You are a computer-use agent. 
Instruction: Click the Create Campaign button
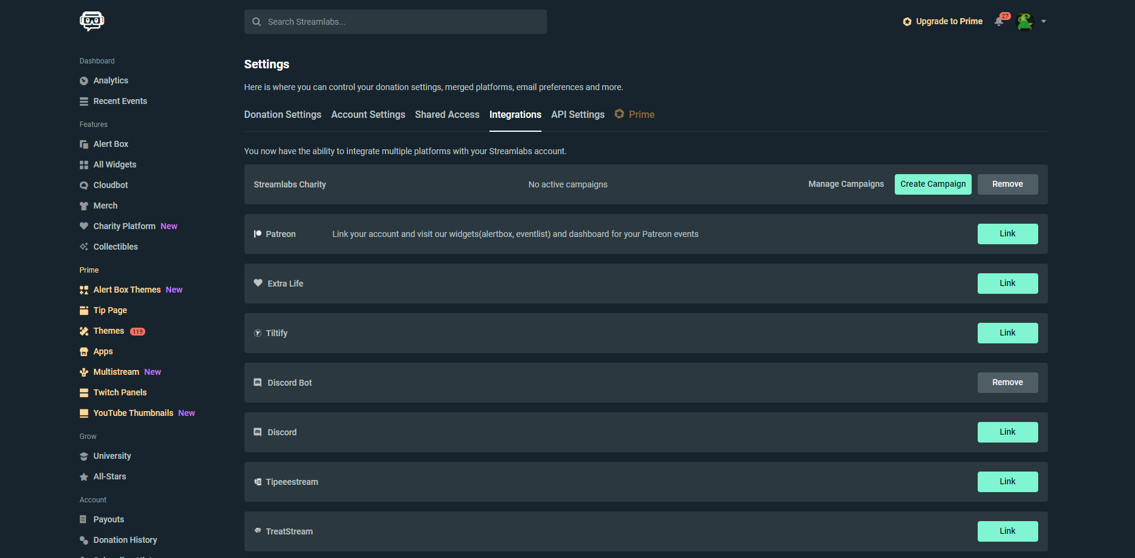933,184
